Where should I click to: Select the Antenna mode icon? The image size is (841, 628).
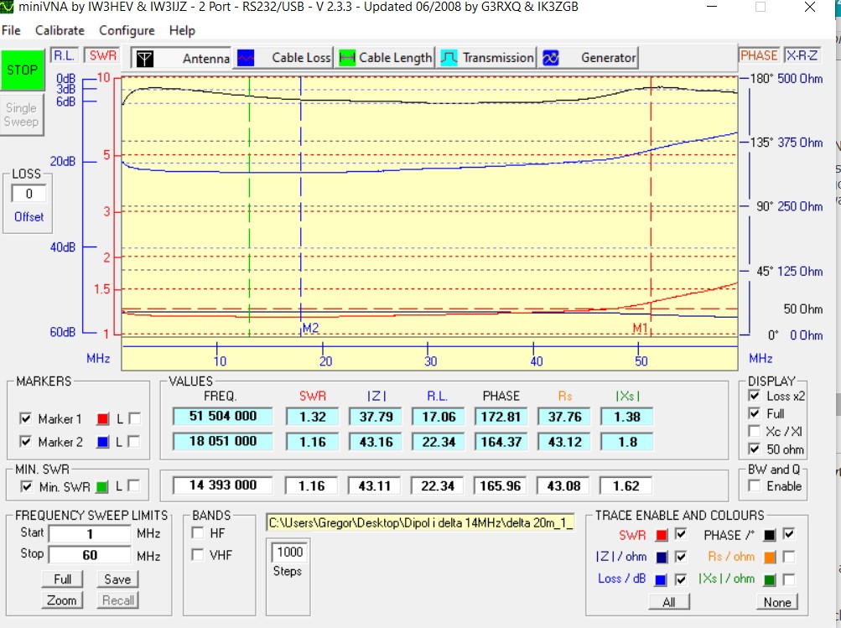tap(145, 58)
